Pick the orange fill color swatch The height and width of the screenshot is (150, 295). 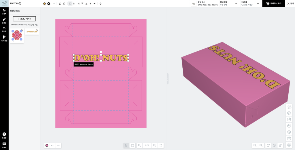pos(44,3)
